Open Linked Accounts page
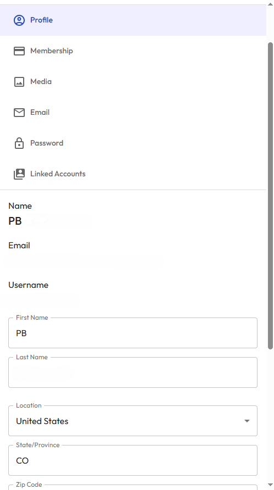274x490 pixels. click(x=133, y=174)
